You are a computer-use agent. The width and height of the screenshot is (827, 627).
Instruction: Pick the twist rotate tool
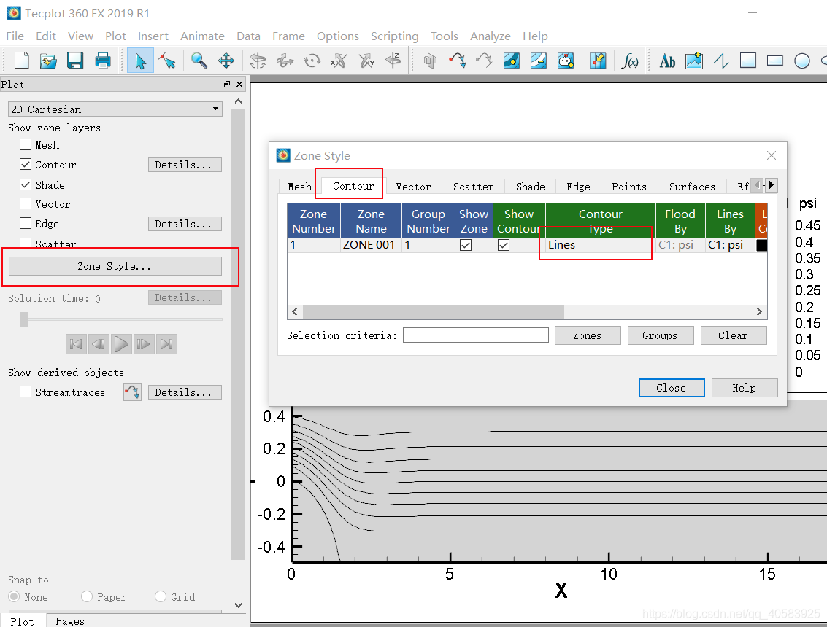point(312,61)
